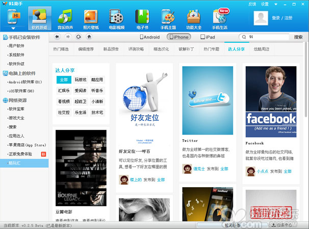Viewport: 309px width, 229px height.
Task: Select the iPhone device option
Action: click(178, 37)
